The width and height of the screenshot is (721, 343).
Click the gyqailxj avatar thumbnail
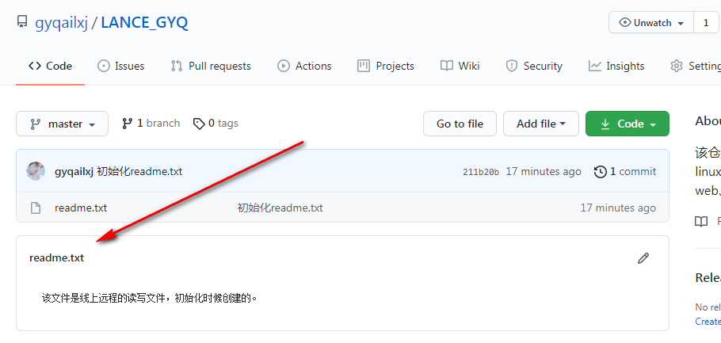coord(36,171)
